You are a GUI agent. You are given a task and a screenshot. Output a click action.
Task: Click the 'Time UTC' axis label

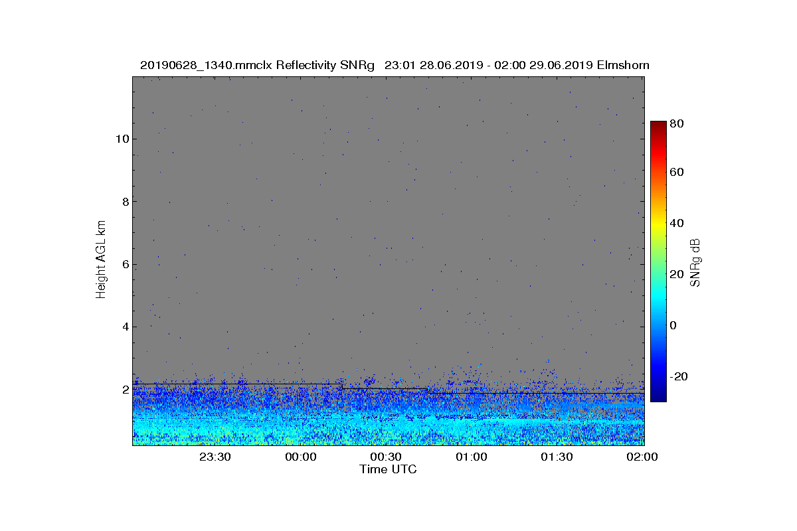388,469
